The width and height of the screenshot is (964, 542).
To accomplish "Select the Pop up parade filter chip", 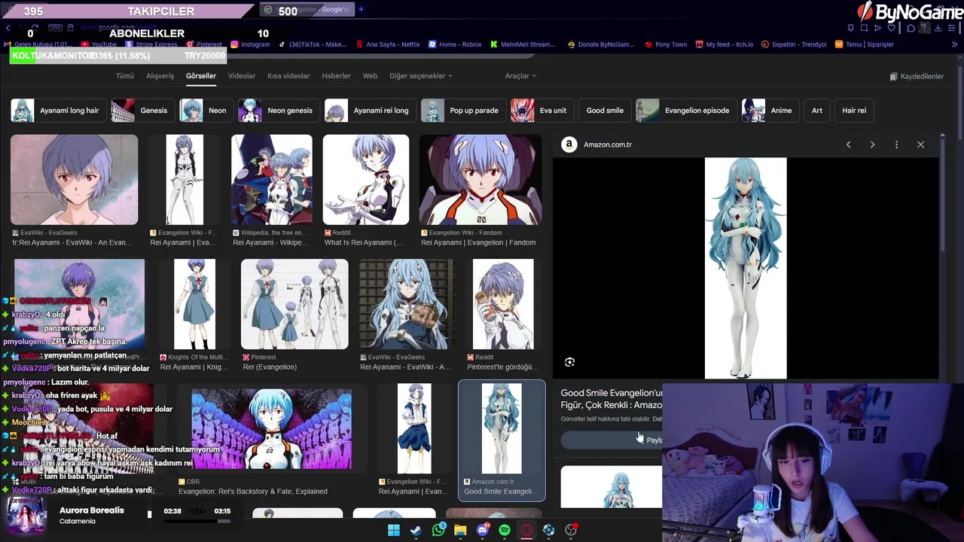I will pos(462,111).
